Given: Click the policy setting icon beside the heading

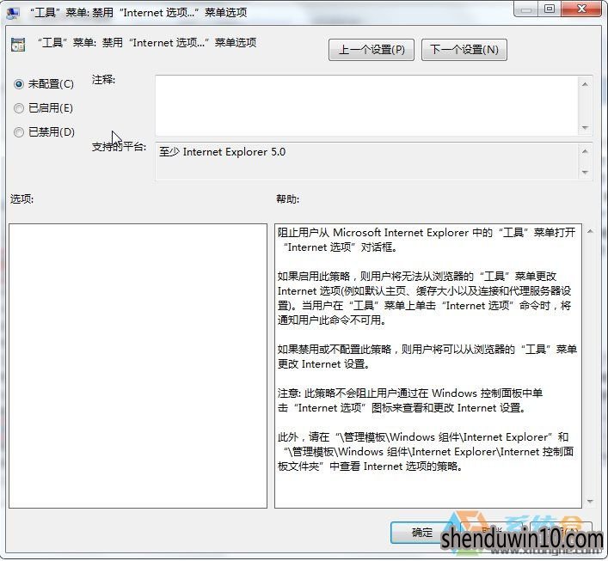Looking at the screenshot, I should pyautogui.click(x=18, y=45).
